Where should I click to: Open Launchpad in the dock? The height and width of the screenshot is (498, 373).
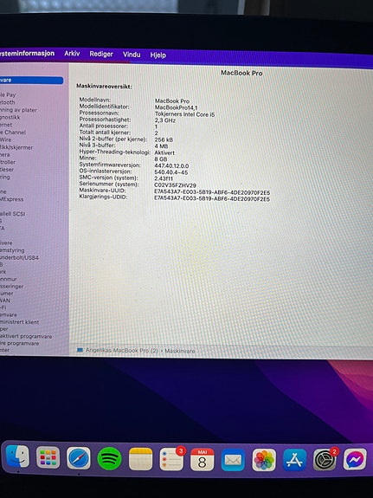point(48,457)
